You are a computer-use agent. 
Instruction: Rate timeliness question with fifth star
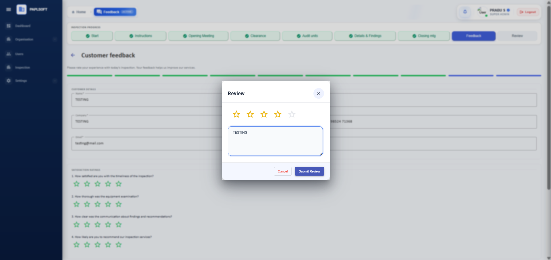pos(119,184)
